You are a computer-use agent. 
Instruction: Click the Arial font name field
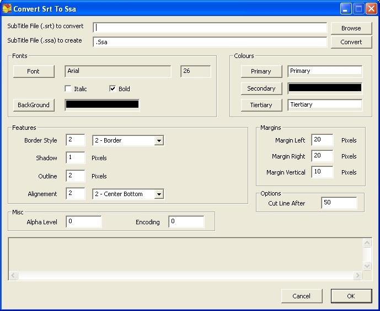click(118, 71)
